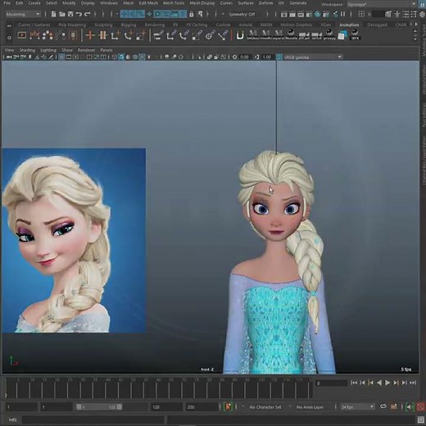Step to previous keyframe
The width and height of the screenshot is (426, 426).
click(371, 383)
